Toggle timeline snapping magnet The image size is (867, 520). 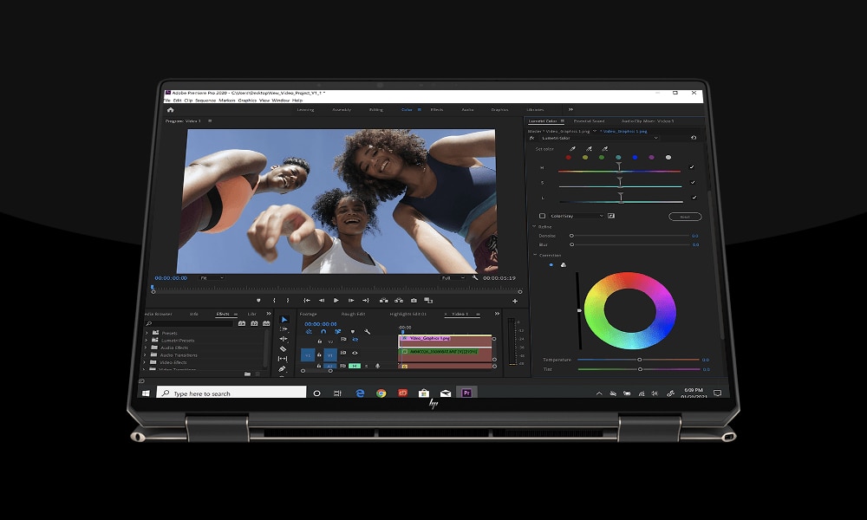coord(323,332)
